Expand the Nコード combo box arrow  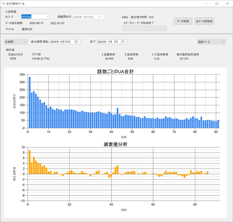point(47,16)
